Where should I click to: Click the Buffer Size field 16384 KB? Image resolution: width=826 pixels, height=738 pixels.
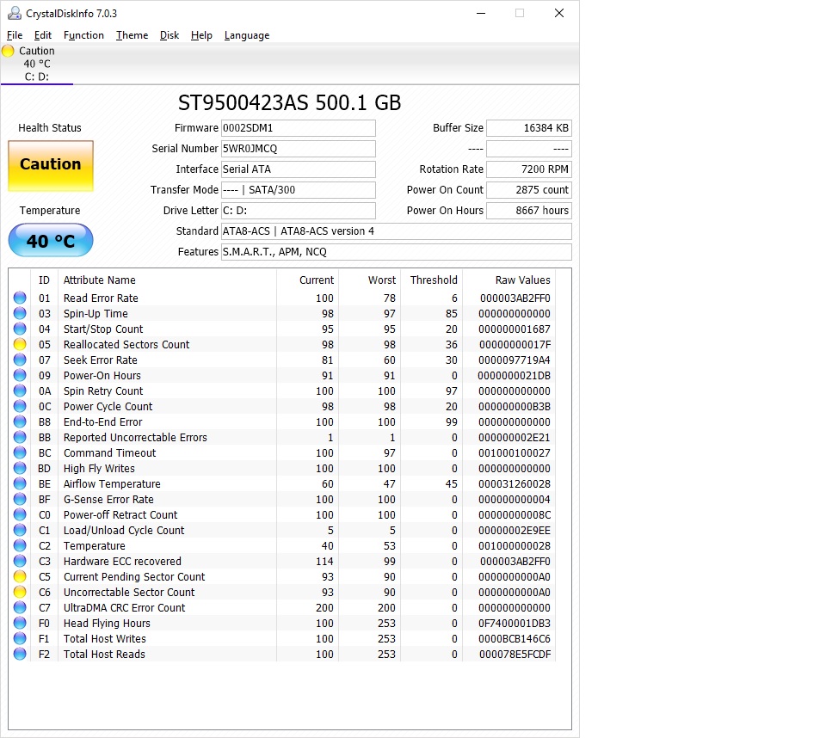point(529,128)
